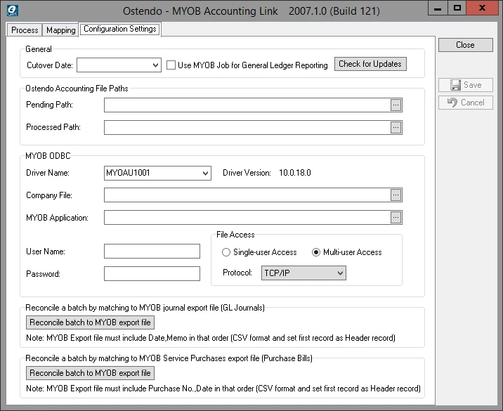Click Check for Updates
This screenshot has width=503, height=411.
[370, 64]
